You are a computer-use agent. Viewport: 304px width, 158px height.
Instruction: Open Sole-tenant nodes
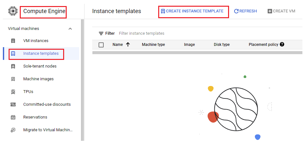tap(40, 66)
